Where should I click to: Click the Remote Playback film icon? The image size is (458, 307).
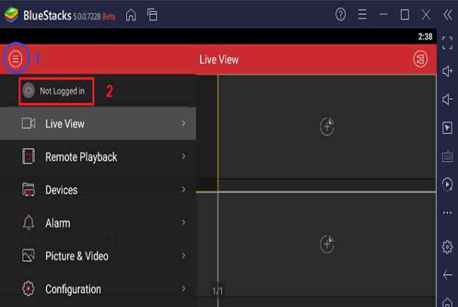[28, 157]
